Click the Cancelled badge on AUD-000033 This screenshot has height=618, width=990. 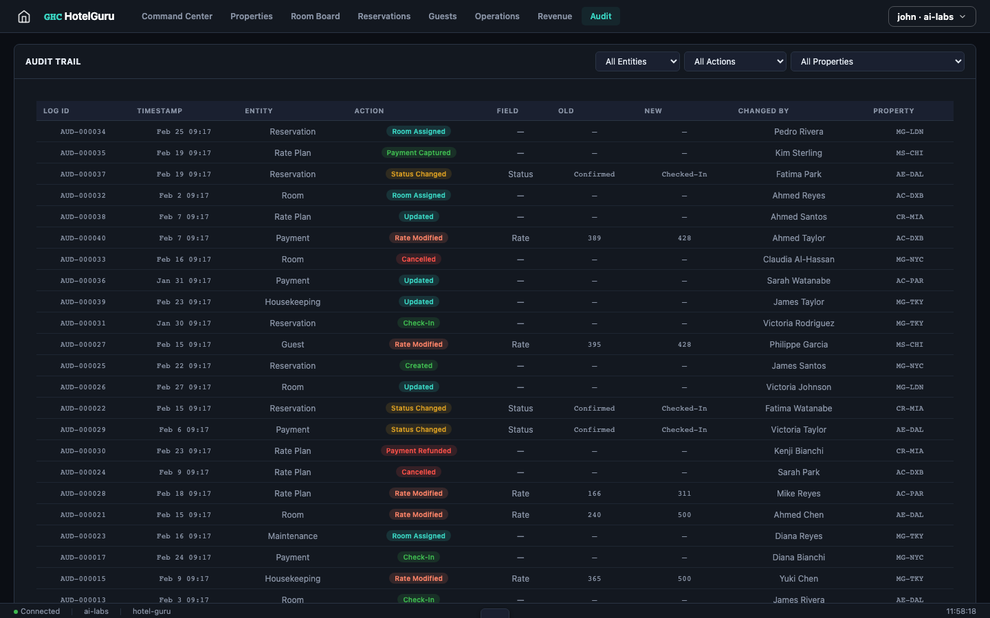click(x=418, y=259)
